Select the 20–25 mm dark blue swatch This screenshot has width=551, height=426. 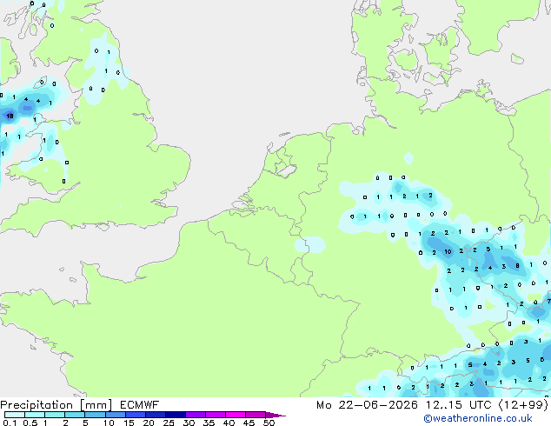coord(156,415)
